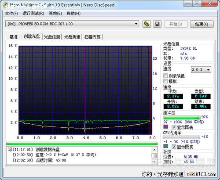The height and width of the screenshot is (180, 220).
Task: Switch to the 创建光盘 tab
Action: pyautogui.click(x=32, y=36)
